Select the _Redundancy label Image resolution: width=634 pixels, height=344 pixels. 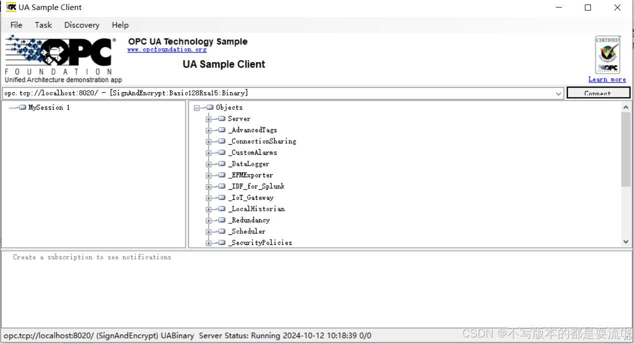pos(249,220)
